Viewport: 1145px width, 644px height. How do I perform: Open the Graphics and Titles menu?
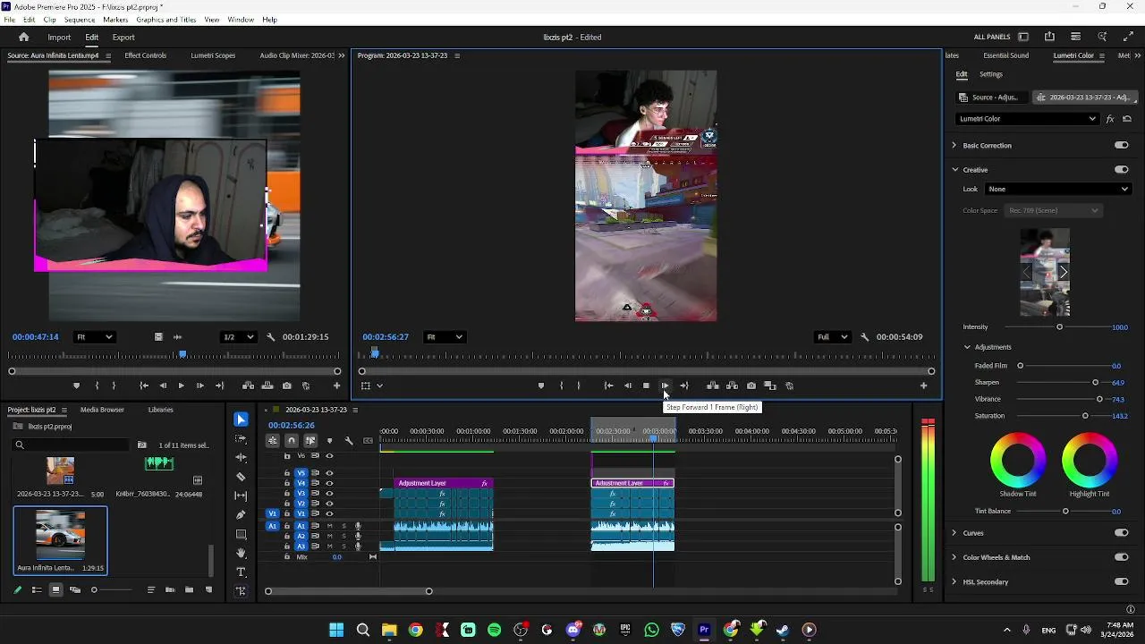(x=166, y=20)
